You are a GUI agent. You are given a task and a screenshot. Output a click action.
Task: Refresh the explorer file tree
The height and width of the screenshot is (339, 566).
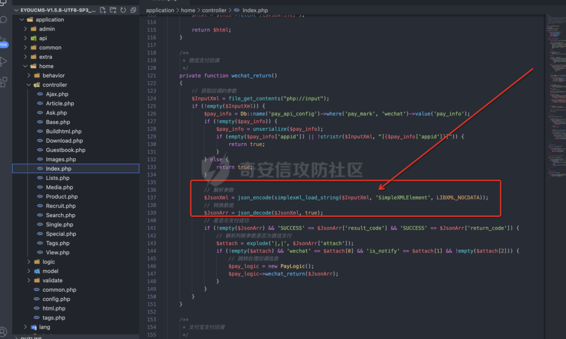tap(123, 10)
